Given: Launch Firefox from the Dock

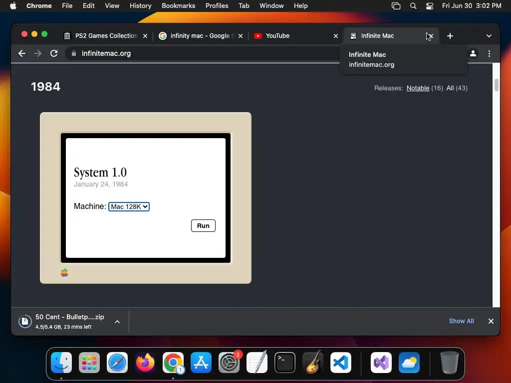Looking at the screenshot, I should [145, 363].
